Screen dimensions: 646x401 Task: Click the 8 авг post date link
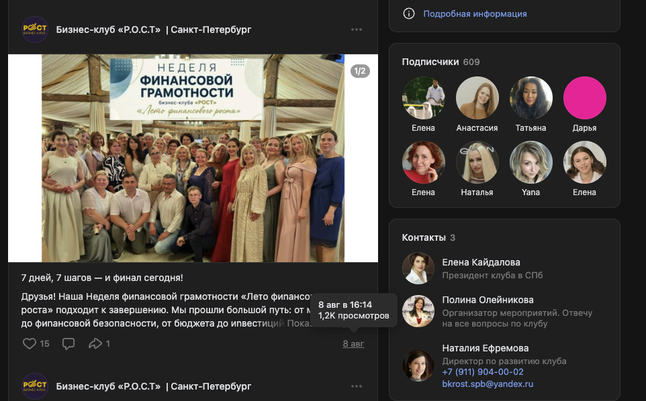[x=353, y=344]
